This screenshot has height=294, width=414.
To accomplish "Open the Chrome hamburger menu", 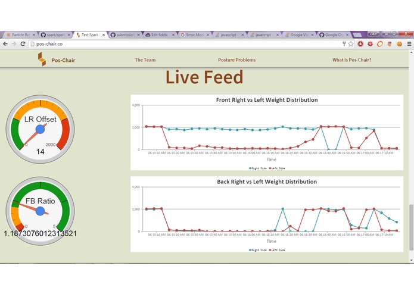I will (409, 44).
